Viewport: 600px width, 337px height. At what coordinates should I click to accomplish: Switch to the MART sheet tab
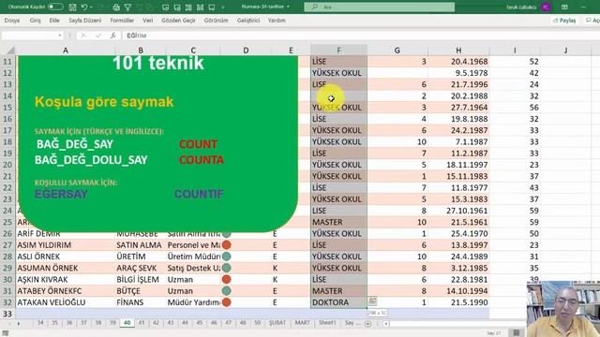coord(302,323)
